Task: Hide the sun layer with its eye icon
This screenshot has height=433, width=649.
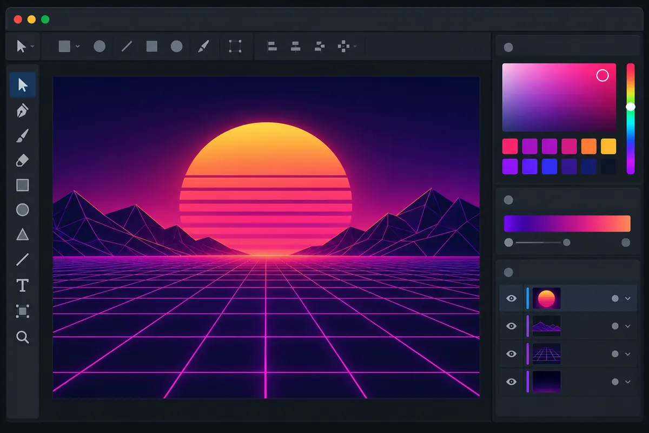Action: tap(511, 298)
